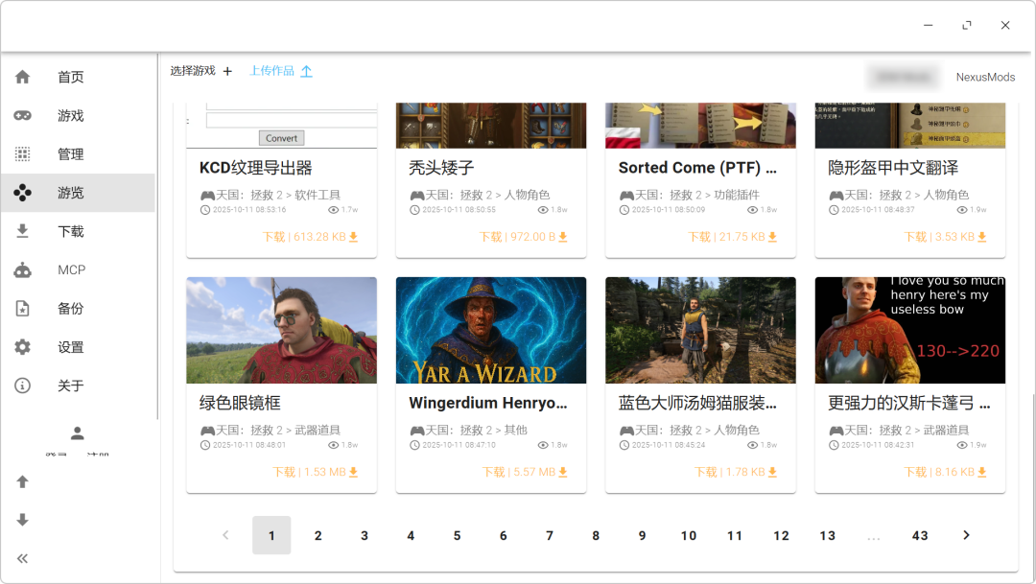This screenshot has height=584, width=1036.
Task: Click the 秃头矮子 title
Action: [441, 168]
